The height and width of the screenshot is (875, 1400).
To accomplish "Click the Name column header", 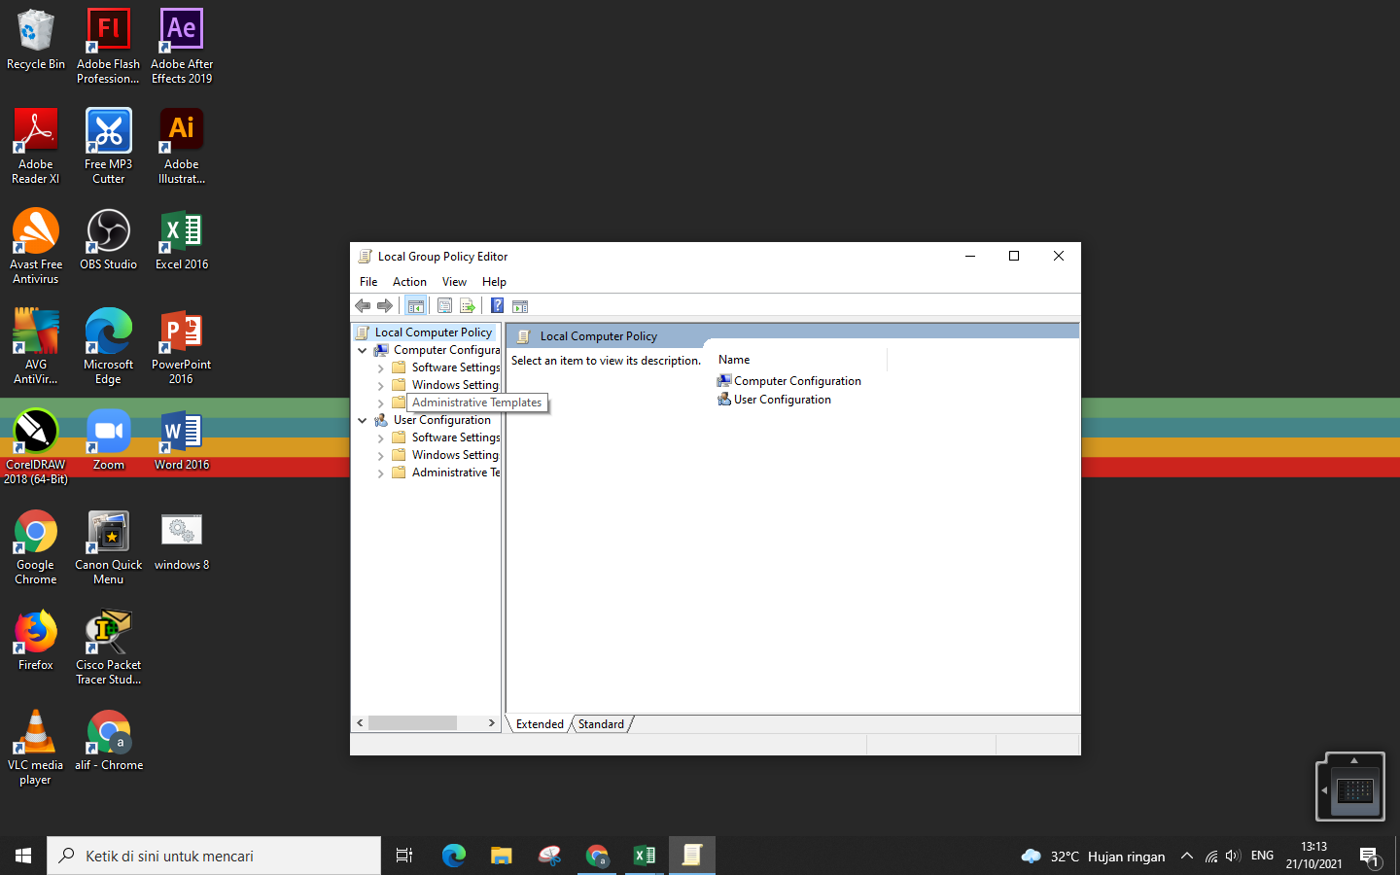I will (x=734, y=360).
